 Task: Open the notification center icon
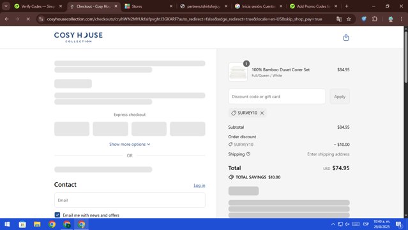click(x=399, y=224)
